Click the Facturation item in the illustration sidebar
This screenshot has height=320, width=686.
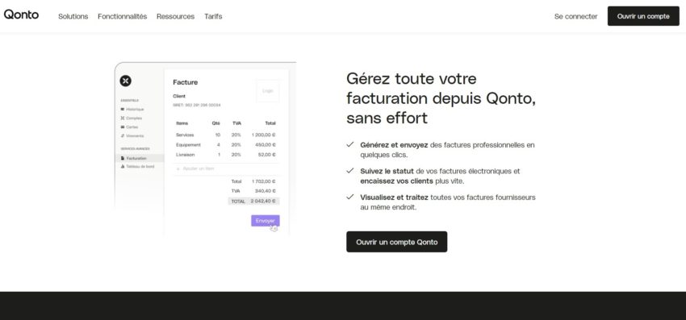pyautogui.click(x=140, y=158)
